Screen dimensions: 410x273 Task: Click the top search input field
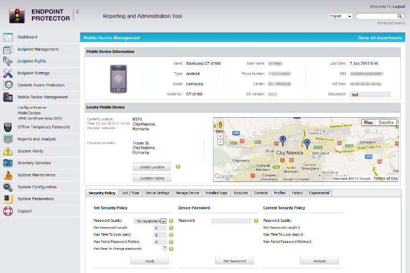click(377, 16)
